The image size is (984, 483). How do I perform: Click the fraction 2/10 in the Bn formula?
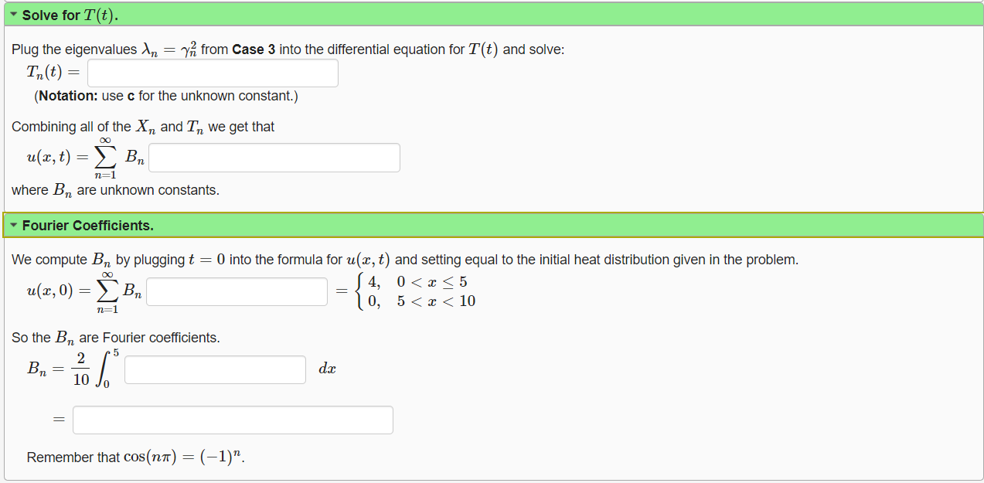click(x=80, y=369)
